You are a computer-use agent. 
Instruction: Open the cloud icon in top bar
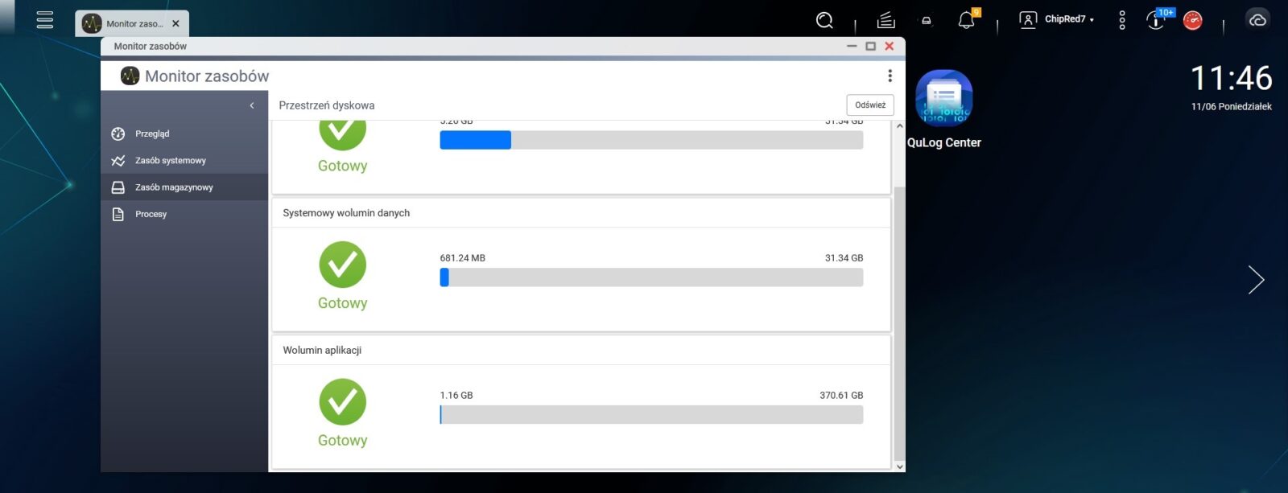[1257, 20]
